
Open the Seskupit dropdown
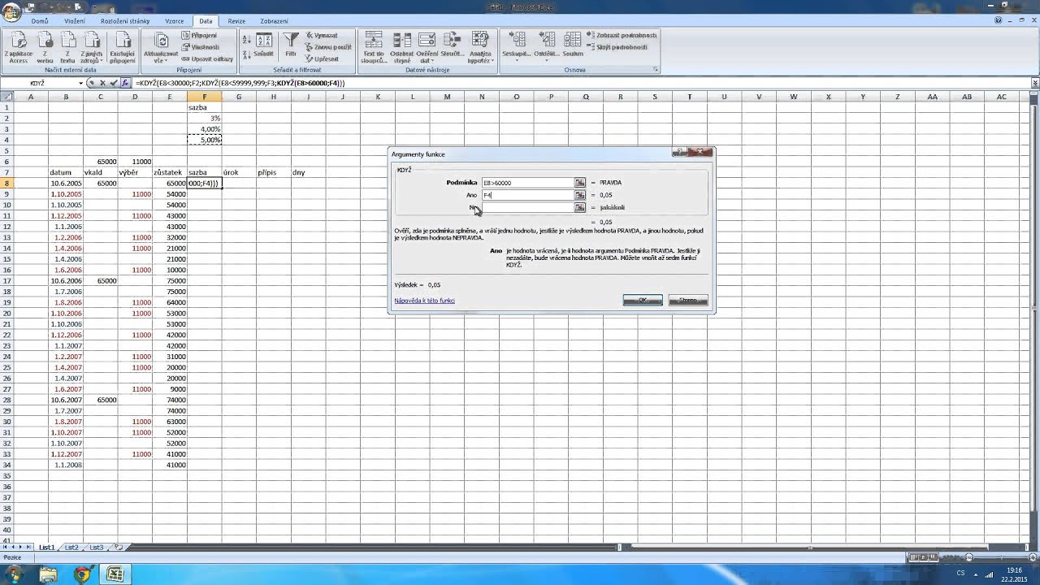pyautogui.click(x=516, y=45)
